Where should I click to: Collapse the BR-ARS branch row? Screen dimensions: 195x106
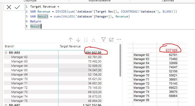pos(6,53)
